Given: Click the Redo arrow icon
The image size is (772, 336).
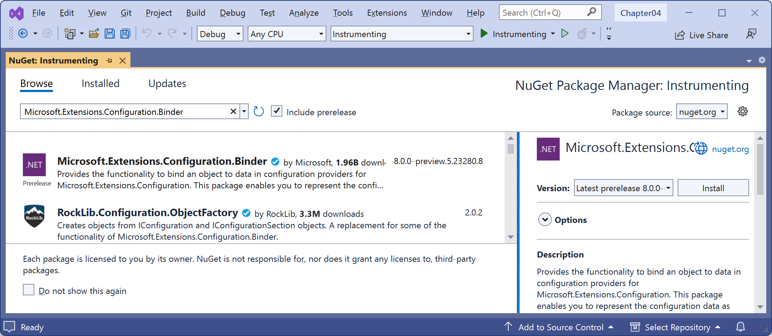Looking at the screenshot, I should (172, 34).
